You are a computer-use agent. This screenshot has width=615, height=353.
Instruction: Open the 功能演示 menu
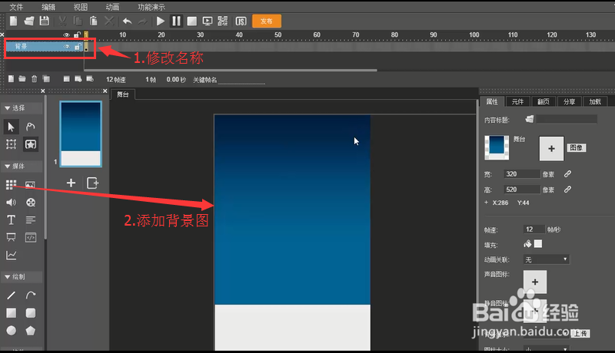(151, 7)
